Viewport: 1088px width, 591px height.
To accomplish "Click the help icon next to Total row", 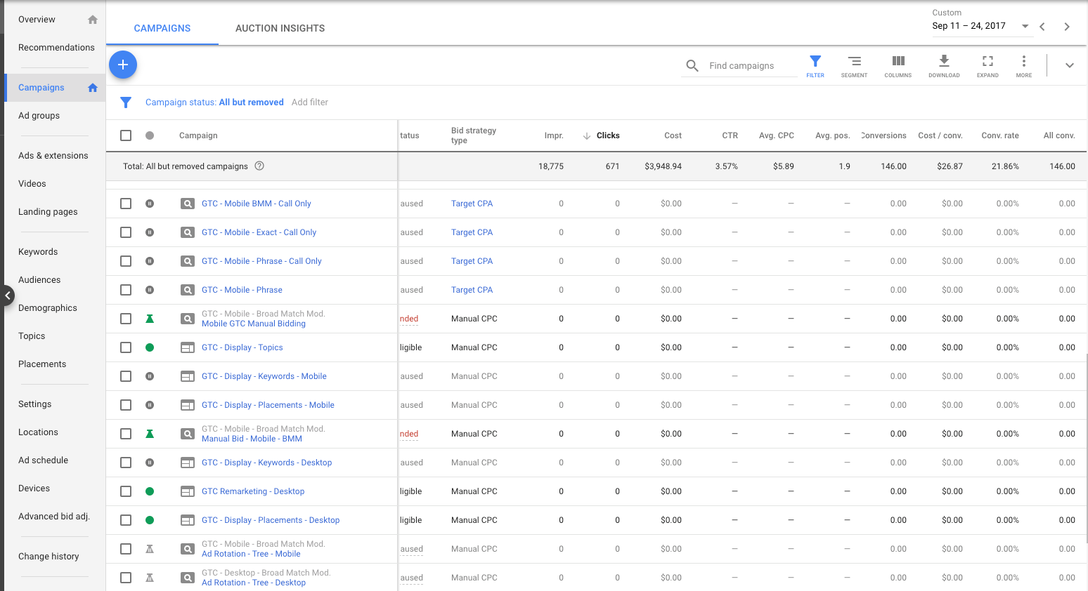I will [x=259, y=166].
